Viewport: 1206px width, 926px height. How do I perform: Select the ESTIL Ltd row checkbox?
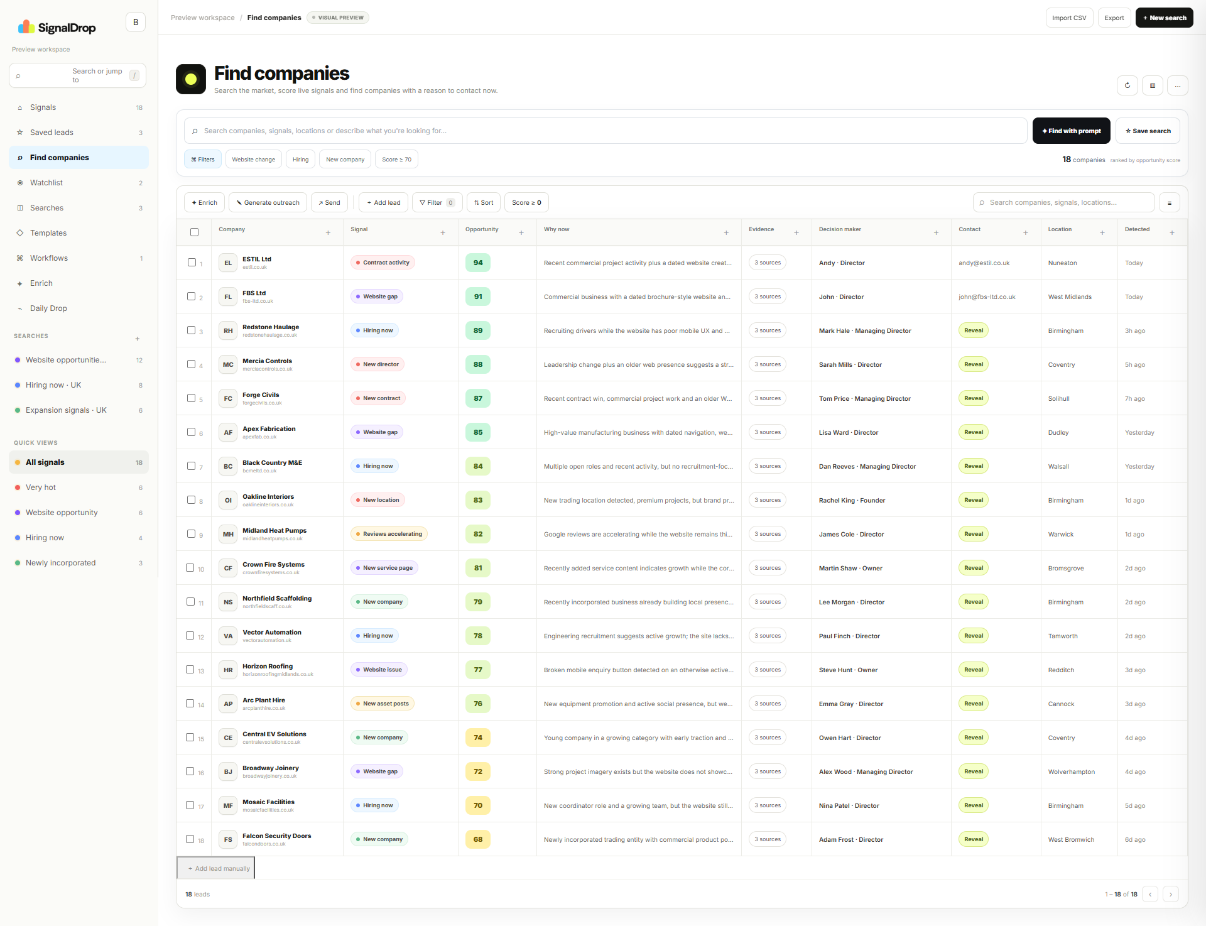(x=192, y=262)
